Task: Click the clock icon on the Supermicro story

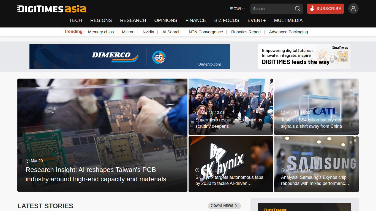Action: coord(197,113)
